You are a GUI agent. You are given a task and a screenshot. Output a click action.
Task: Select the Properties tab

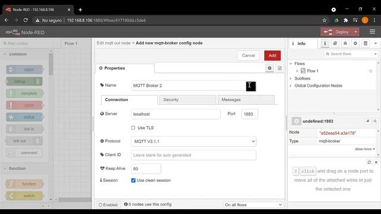[125, 68]
